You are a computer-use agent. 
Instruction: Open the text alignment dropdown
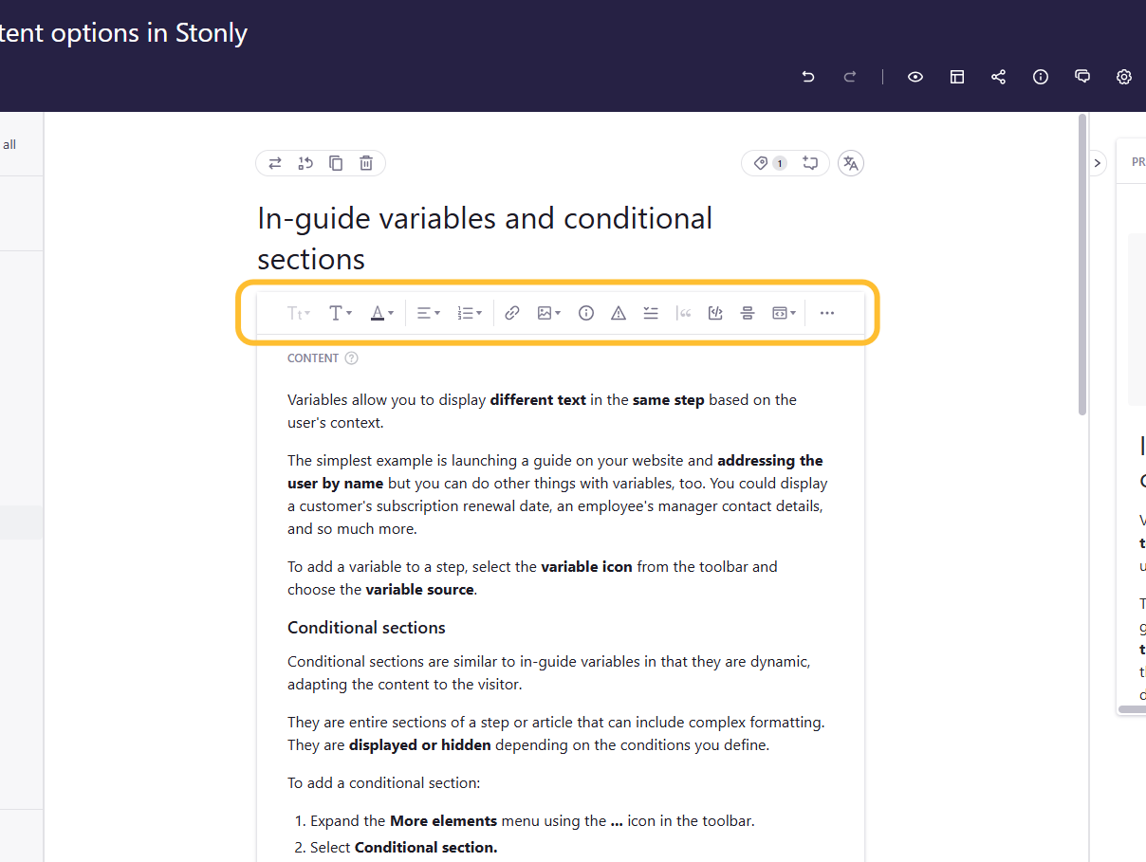pyautogui.click(x=428, y=313)
